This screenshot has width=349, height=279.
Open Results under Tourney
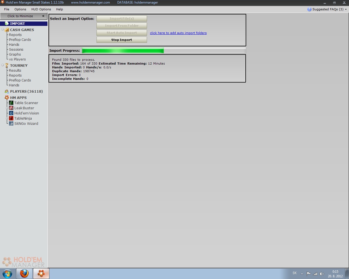[x=15, y=70]
